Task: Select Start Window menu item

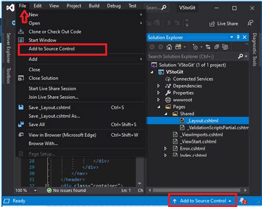Action: tap(81, 40)
